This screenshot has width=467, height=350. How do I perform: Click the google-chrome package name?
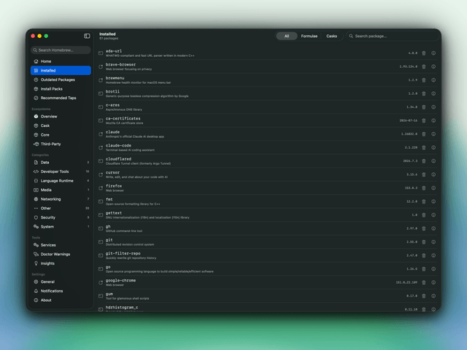coord(120,280)
